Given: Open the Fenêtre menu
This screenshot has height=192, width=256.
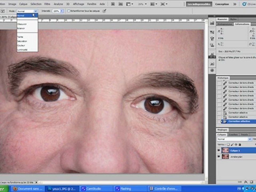Looking at the screenshot, I should [92, 4].
